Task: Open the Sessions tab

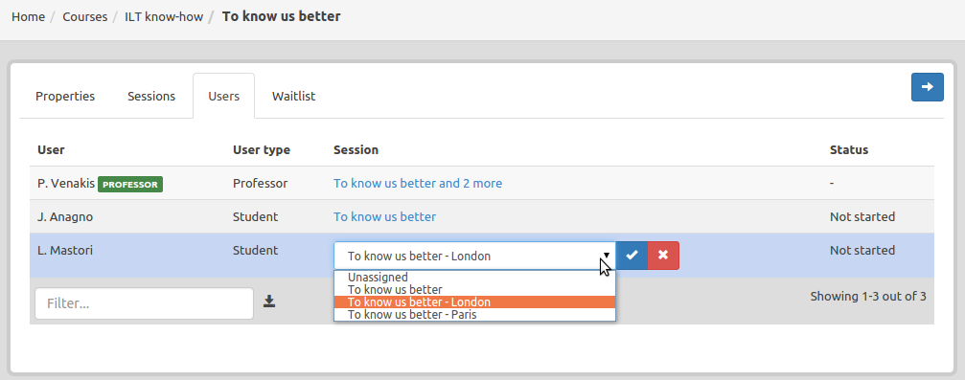Action: (151, 96)
